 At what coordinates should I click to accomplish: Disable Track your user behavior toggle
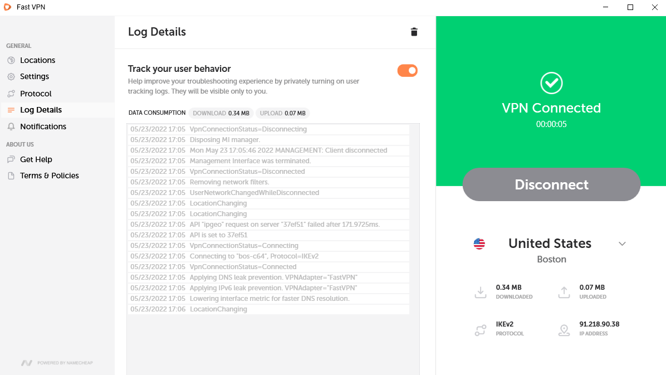tap(407, 71)
